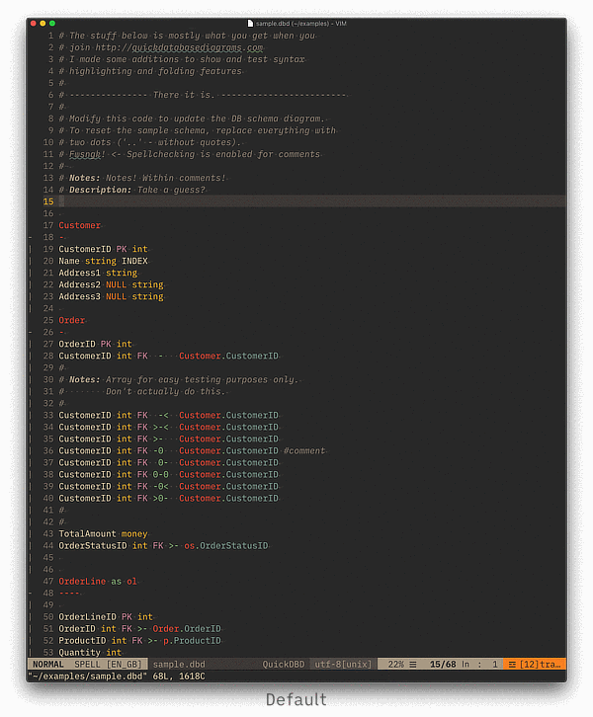The height and width of the screenshot is (717, 593).
Task: Click the Customer table name on line 17
Action: point(80,225)
